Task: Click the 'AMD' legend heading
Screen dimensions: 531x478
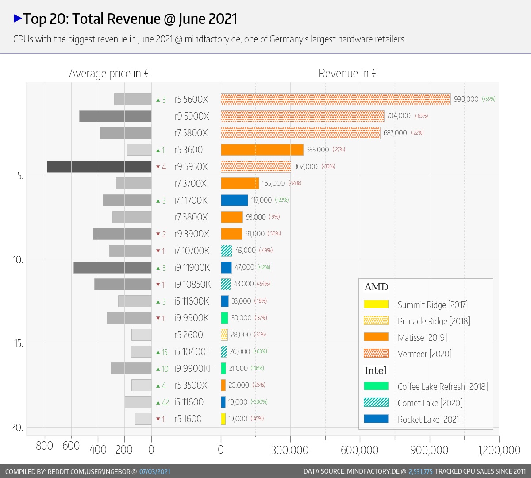Action: pyautogui.click(x=376, y=287)
